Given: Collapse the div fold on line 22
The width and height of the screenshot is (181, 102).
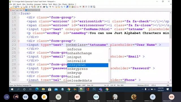Looking at the screenshot, I should click(19, 41).
